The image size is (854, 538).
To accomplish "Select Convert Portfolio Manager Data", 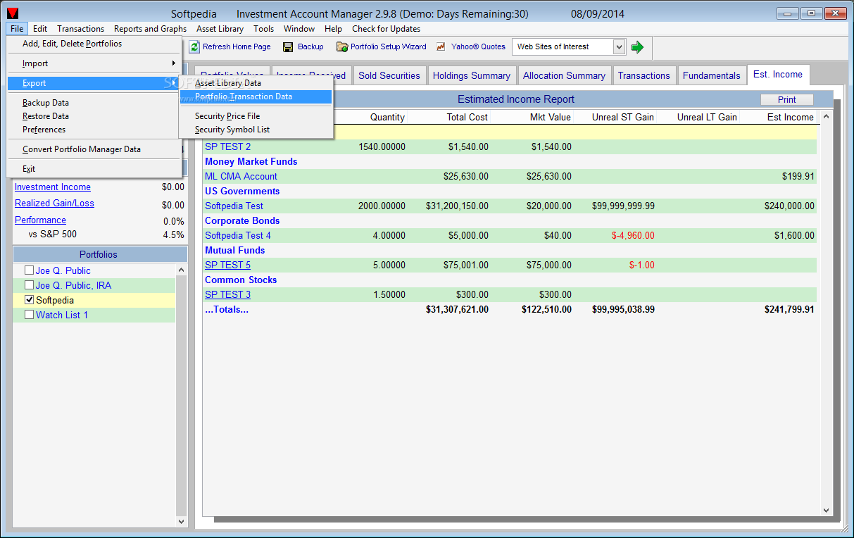I will click(94, 149).
